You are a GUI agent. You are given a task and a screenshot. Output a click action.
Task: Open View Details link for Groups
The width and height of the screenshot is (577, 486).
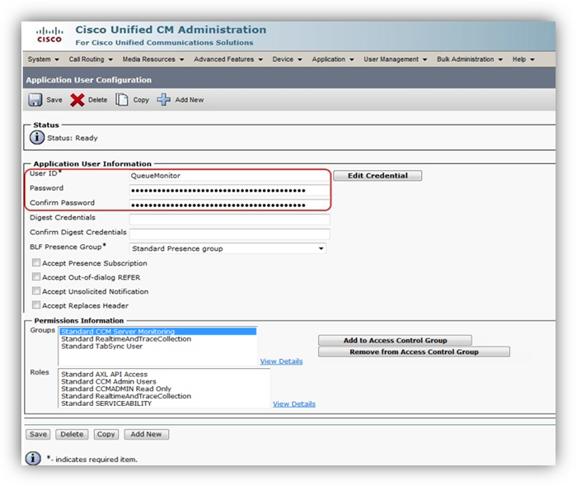(282, 361)
